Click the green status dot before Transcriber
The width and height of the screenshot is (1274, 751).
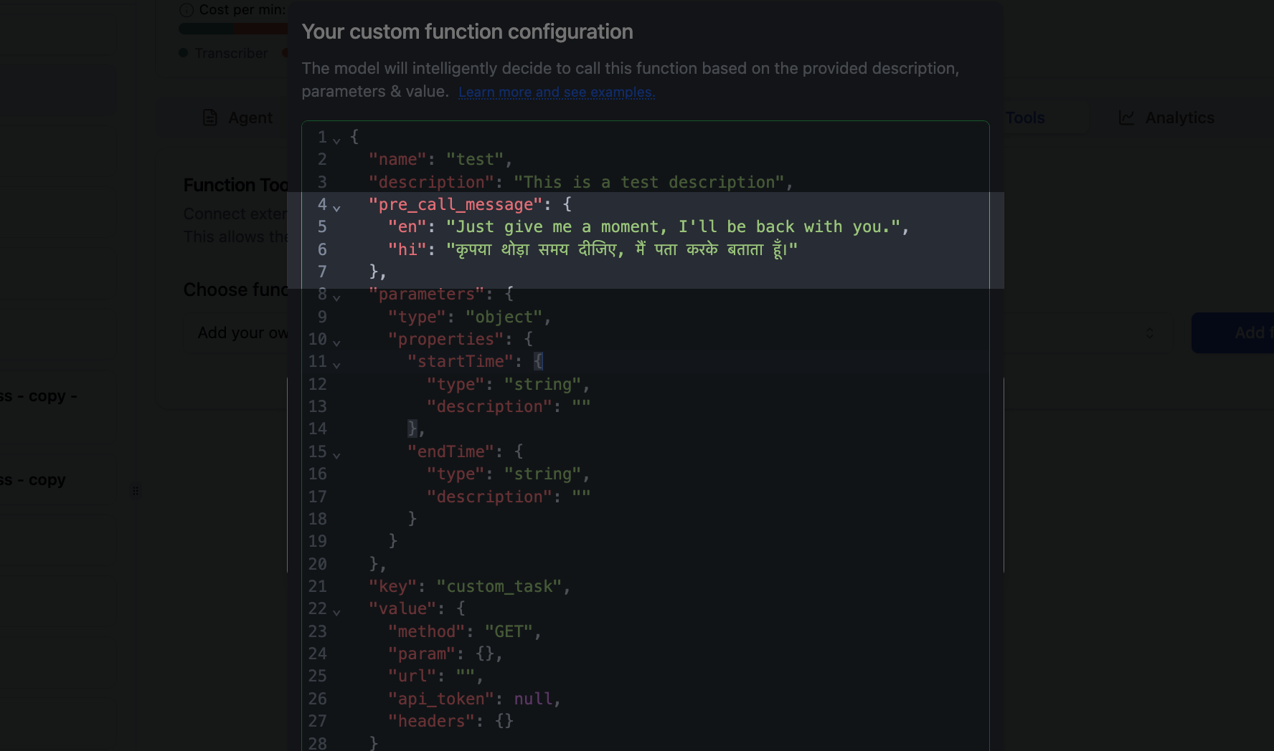tap(184, 53)
